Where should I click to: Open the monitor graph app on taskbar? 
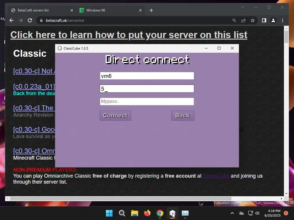(x=185, y=213)
